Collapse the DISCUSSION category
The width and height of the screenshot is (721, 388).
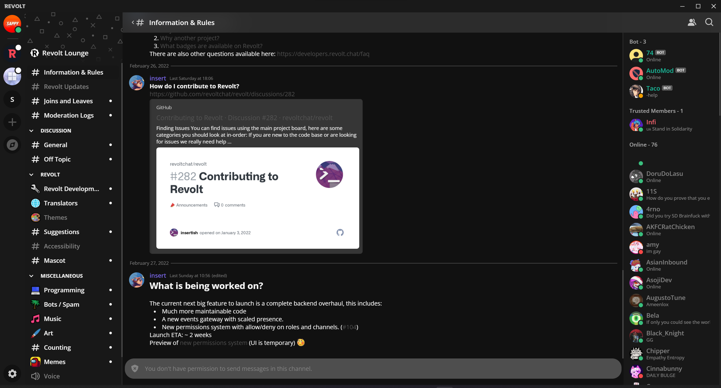[32, 130]
